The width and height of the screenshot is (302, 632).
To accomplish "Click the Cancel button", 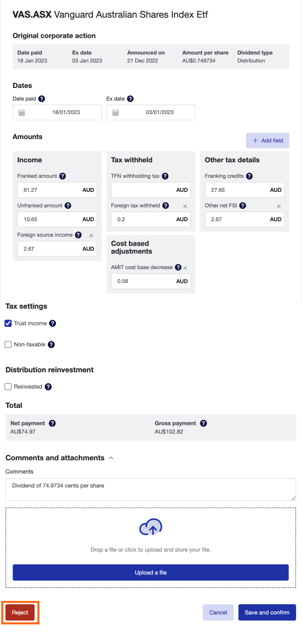I will 218,612.
